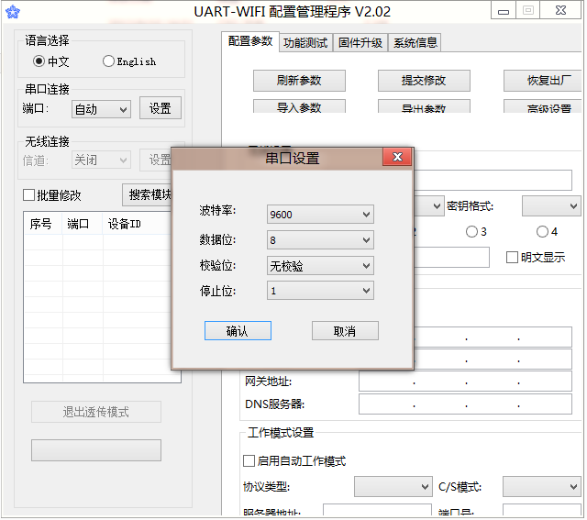The height and width of the screenshot is (520, 587).
Task: Switch to the 配置参数 tab
Action: click(x=250, y=41)
